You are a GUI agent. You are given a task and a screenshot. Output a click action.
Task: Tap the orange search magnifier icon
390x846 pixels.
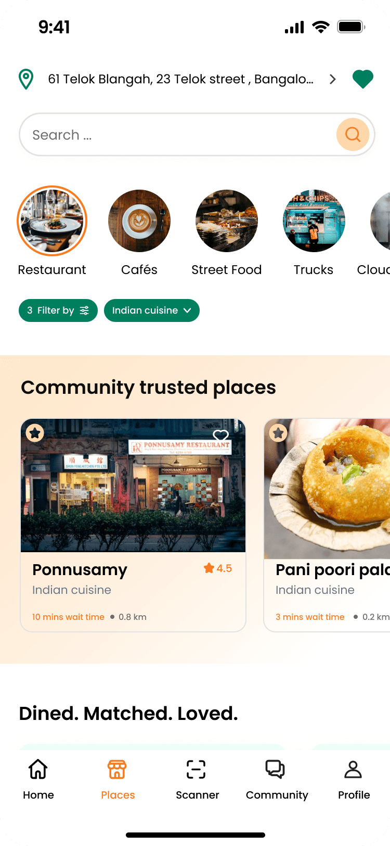click(x=353, y=134)
